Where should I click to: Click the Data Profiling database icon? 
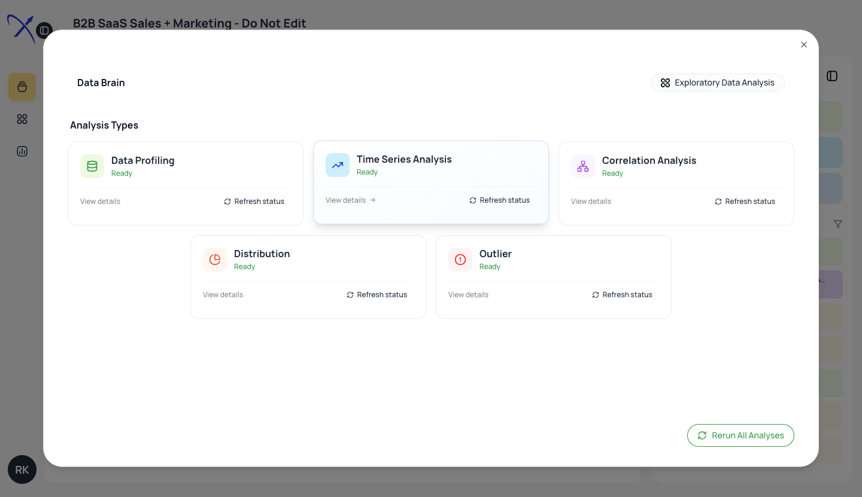coord(92,166)
